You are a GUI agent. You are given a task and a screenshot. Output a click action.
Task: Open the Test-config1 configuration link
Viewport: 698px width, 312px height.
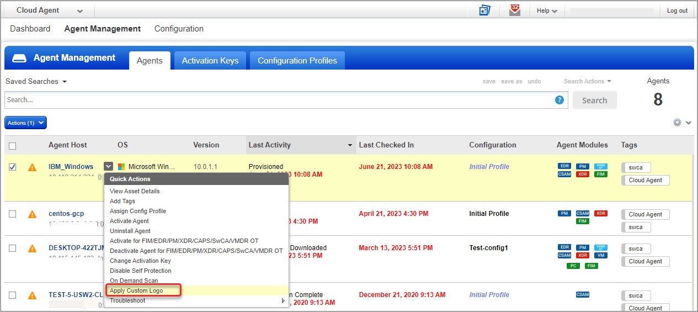coord(488,248)
